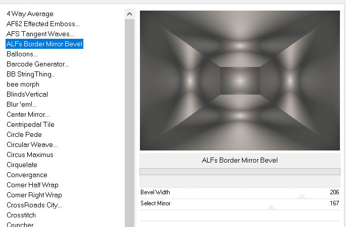This screenshot has width=346, height=227.
Task: Click the filter preview image
Action: [239, 81]
